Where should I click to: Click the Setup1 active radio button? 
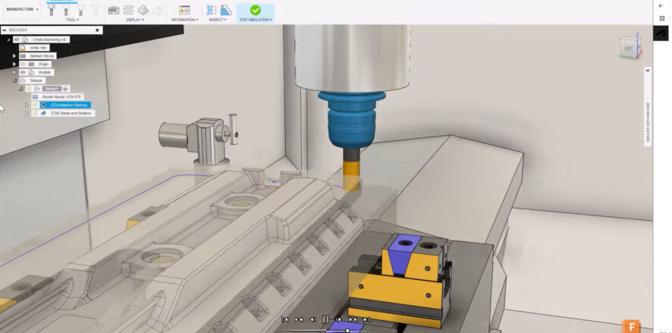[65, 89]
